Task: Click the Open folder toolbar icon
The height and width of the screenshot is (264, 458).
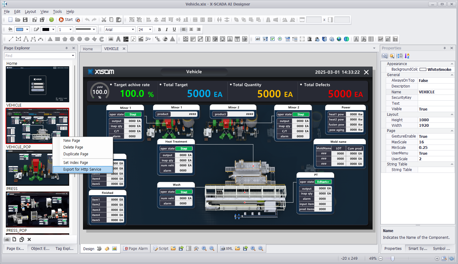Action: [x=18, y=20]
